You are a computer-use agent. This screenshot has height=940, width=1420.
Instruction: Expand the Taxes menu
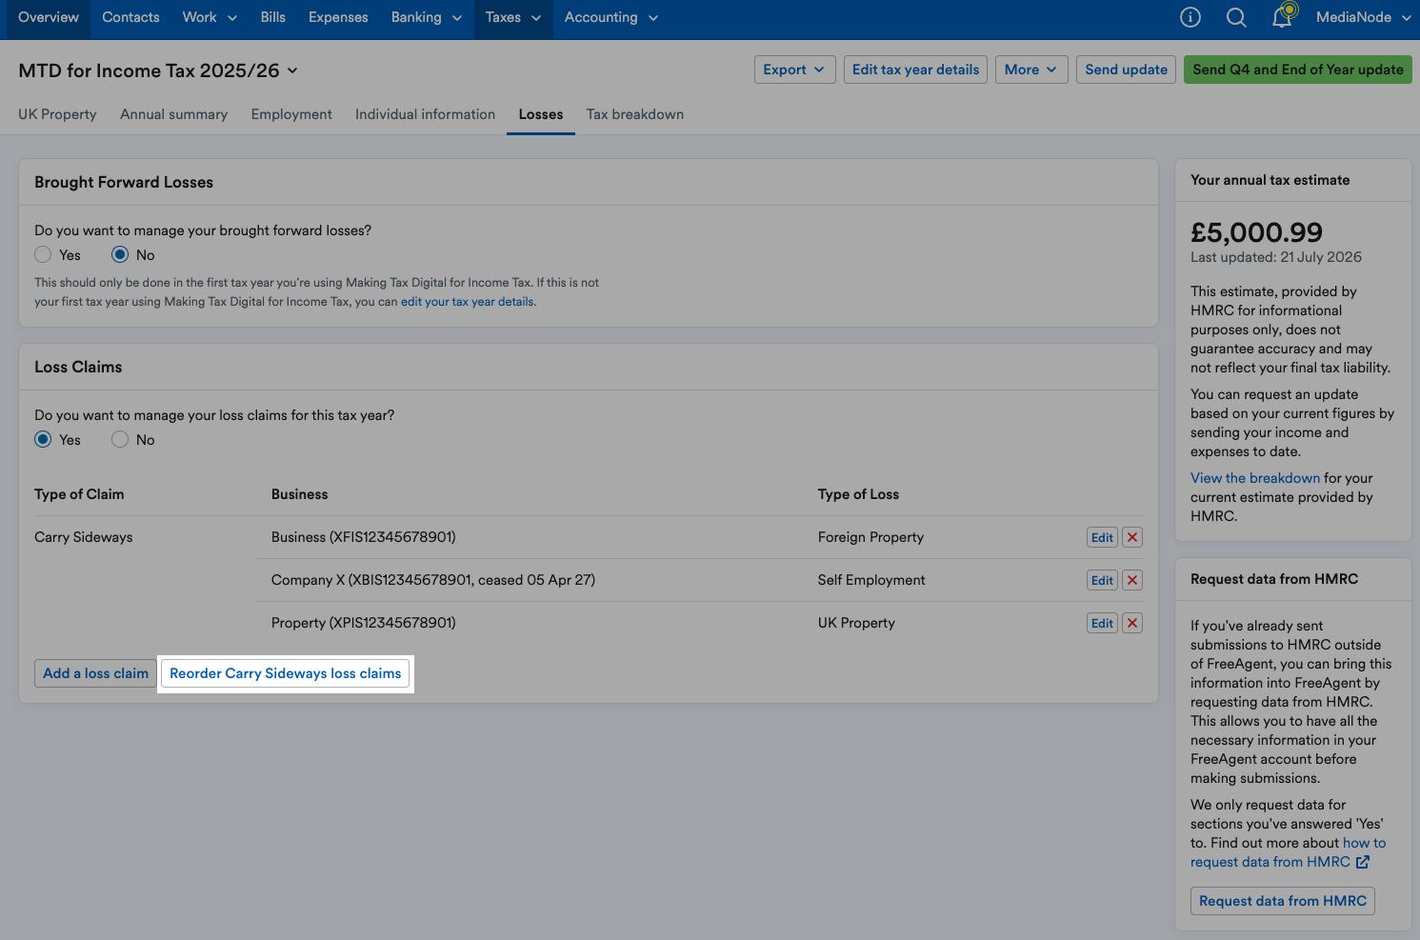513,17
